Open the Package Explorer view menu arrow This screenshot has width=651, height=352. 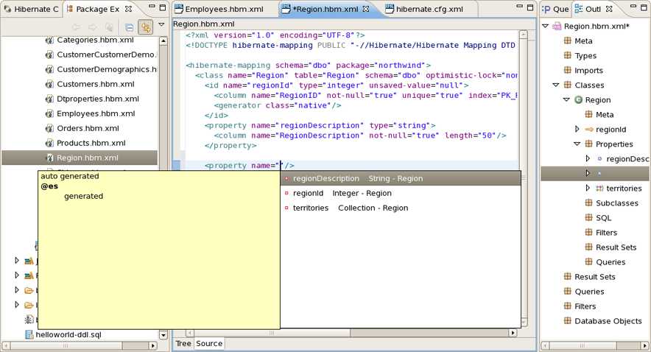click(x=161, y=26)
